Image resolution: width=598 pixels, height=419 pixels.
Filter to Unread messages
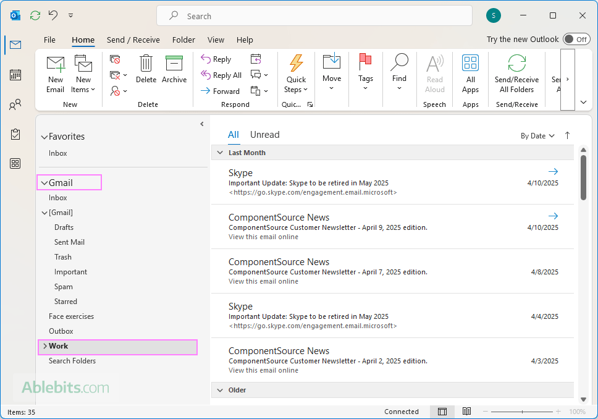click(264, 135)
